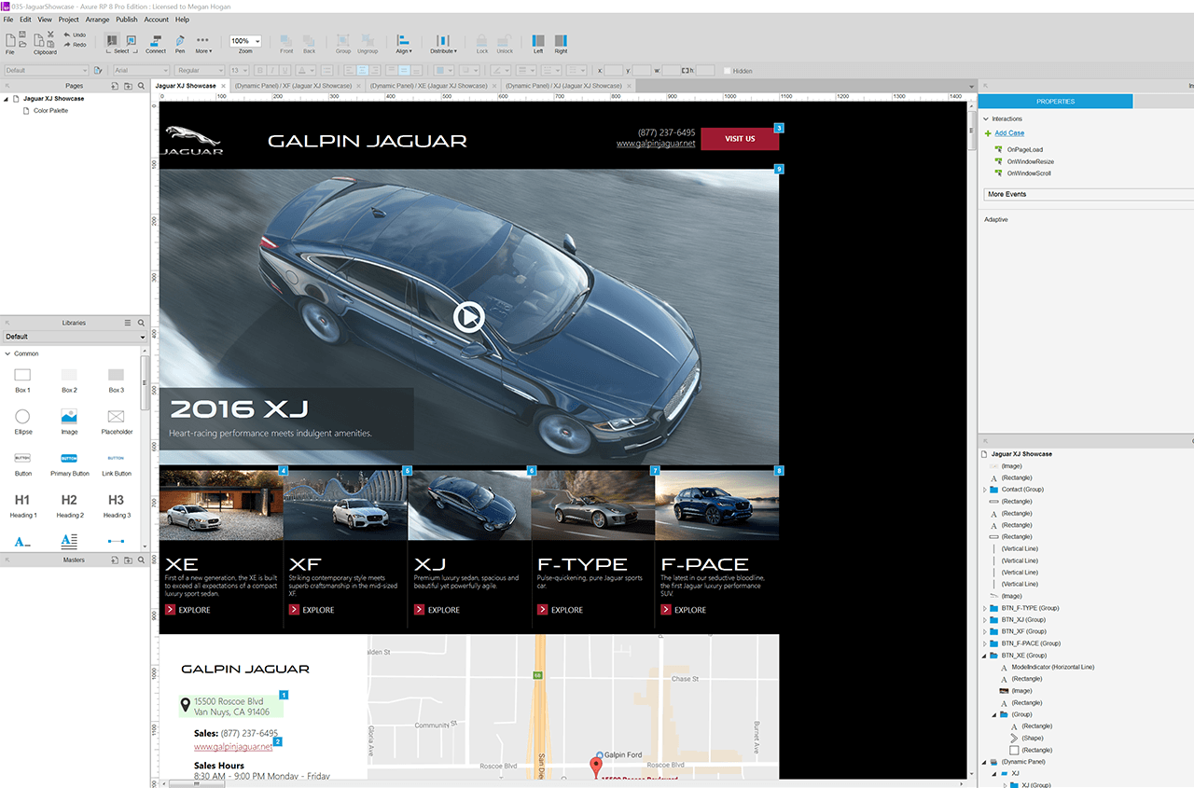
Task: Open the Distribute dropdown
Action: point(443,42)
